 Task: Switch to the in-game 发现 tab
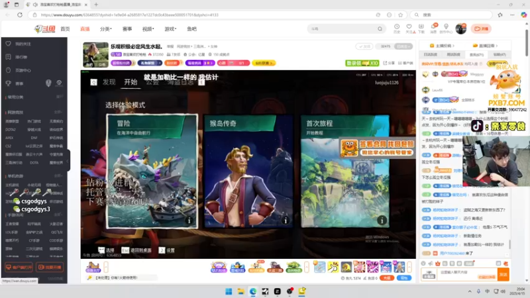coord(109,82)
